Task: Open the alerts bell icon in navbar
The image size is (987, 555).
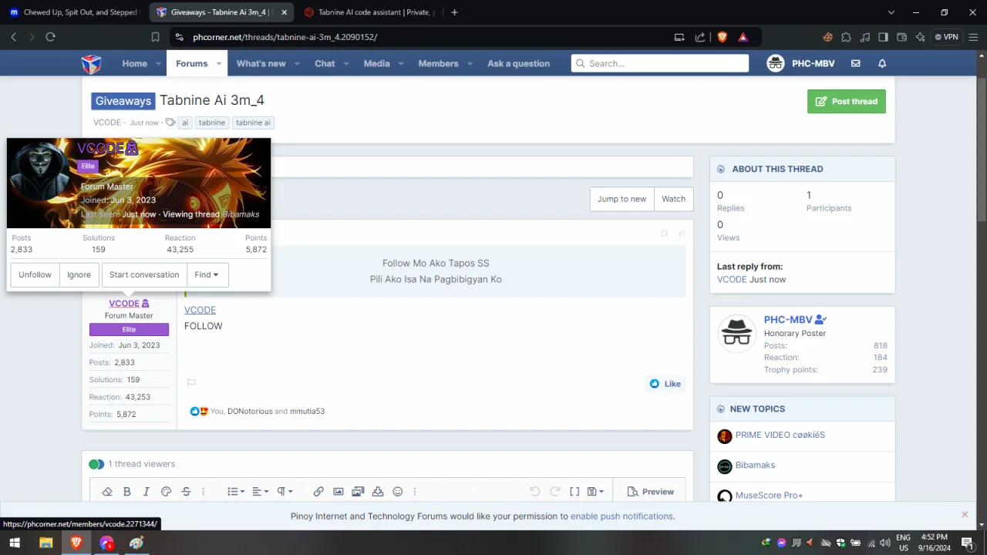Action: tap(882, 63)
